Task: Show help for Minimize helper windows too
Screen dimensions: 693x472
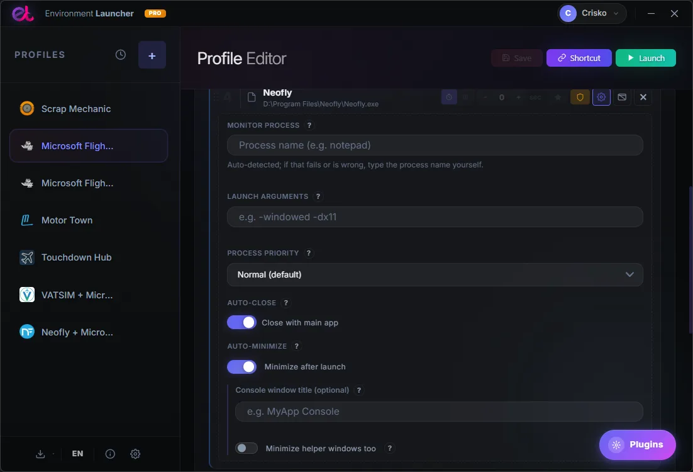Action: pyautogui.click(x=390, y=448)
